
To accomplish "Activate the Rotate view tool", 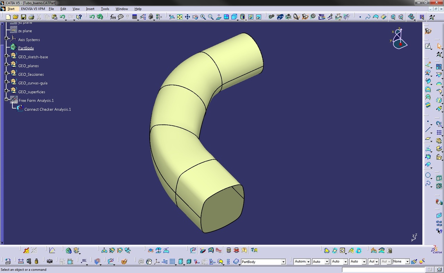I will point(195,17).
